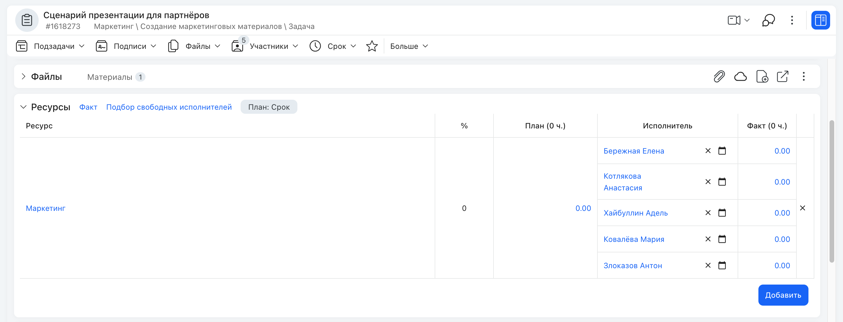Click the vertical scrollbar thumb

tap(832, 191)
